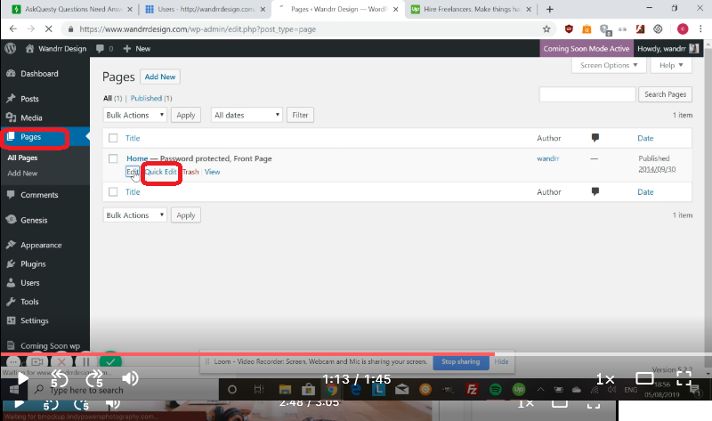Open a new browser tab

pyautogui.click(x=549, y=9)
